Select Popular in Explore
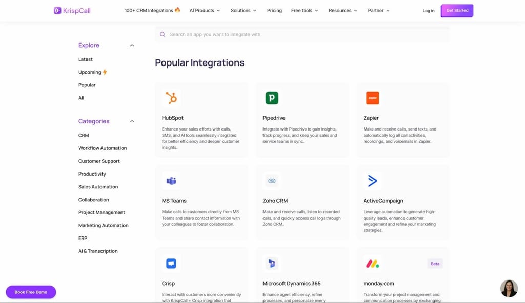525x303 pixels. (x=87, y=85)
